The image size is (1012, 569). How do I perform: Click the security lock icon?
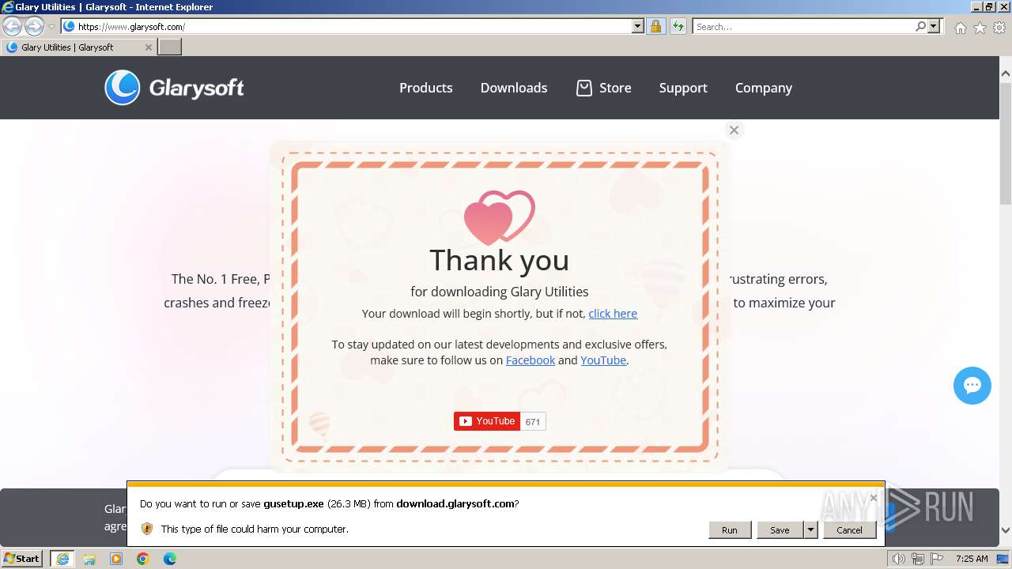click(x=655, y=26)
